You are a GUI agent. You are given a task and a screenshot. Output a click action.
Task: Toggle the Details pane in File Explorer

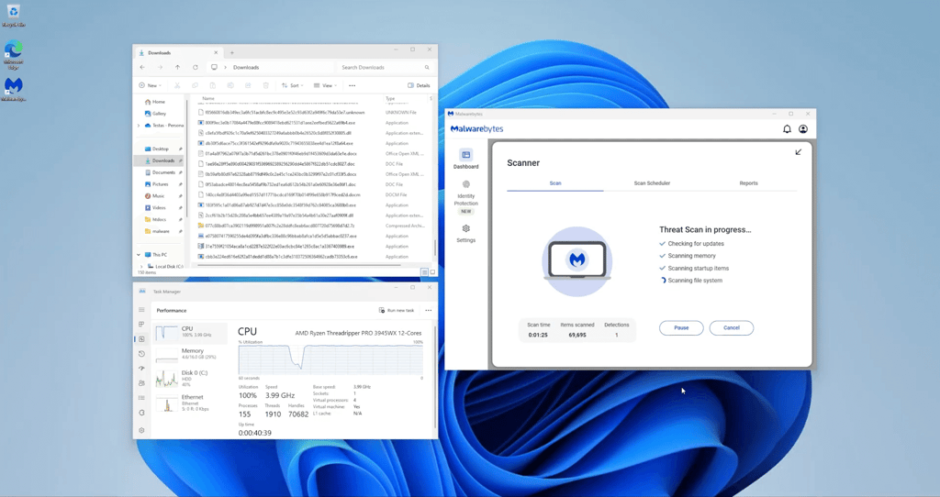(x=419, y=85)
